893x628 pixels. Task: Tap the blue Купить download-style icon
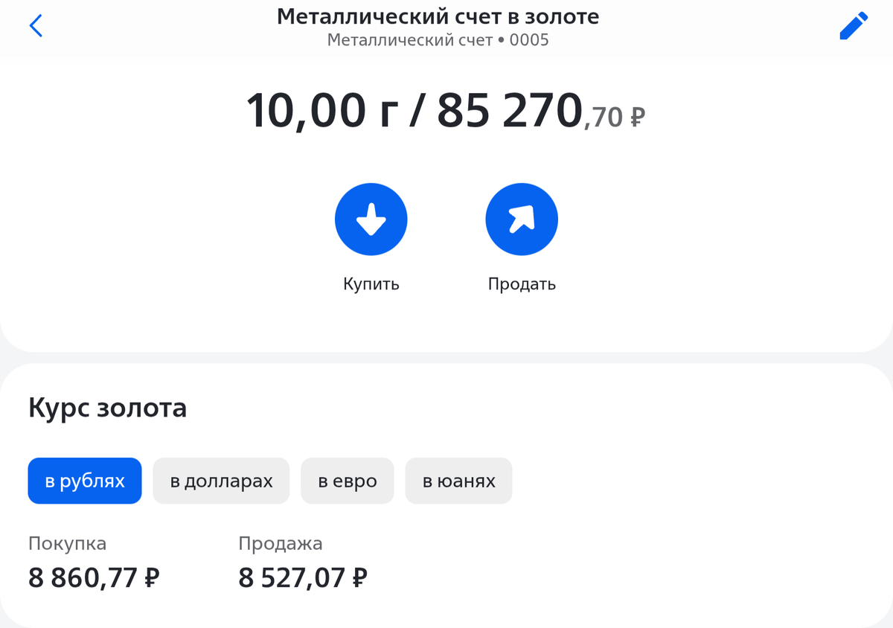(371, 218)
